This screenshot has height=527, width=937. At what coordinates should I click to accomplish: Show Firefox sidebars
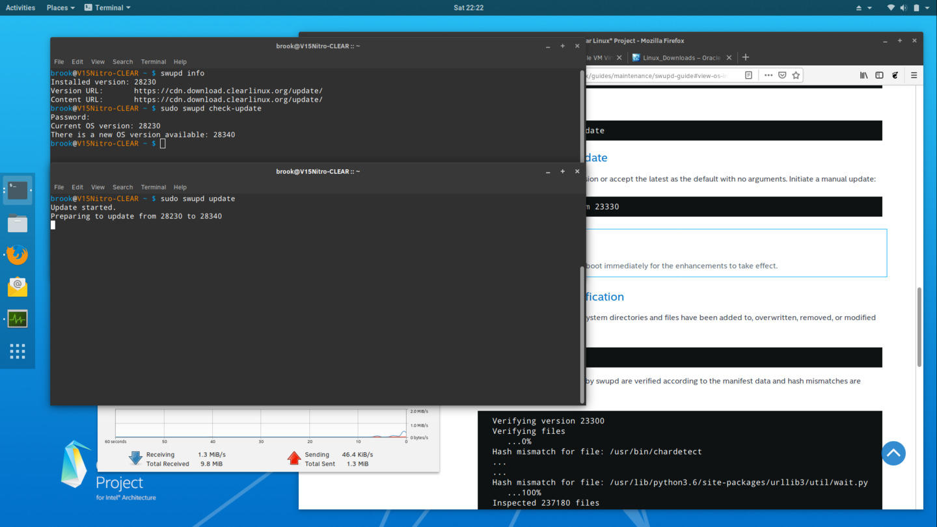coord(879,75)
